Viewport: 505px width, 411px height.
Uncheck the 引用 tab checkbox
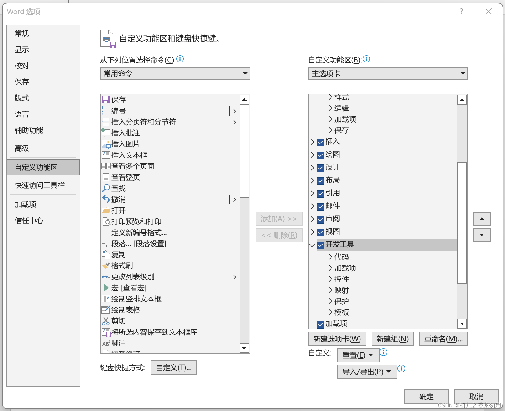pos(320,193)
